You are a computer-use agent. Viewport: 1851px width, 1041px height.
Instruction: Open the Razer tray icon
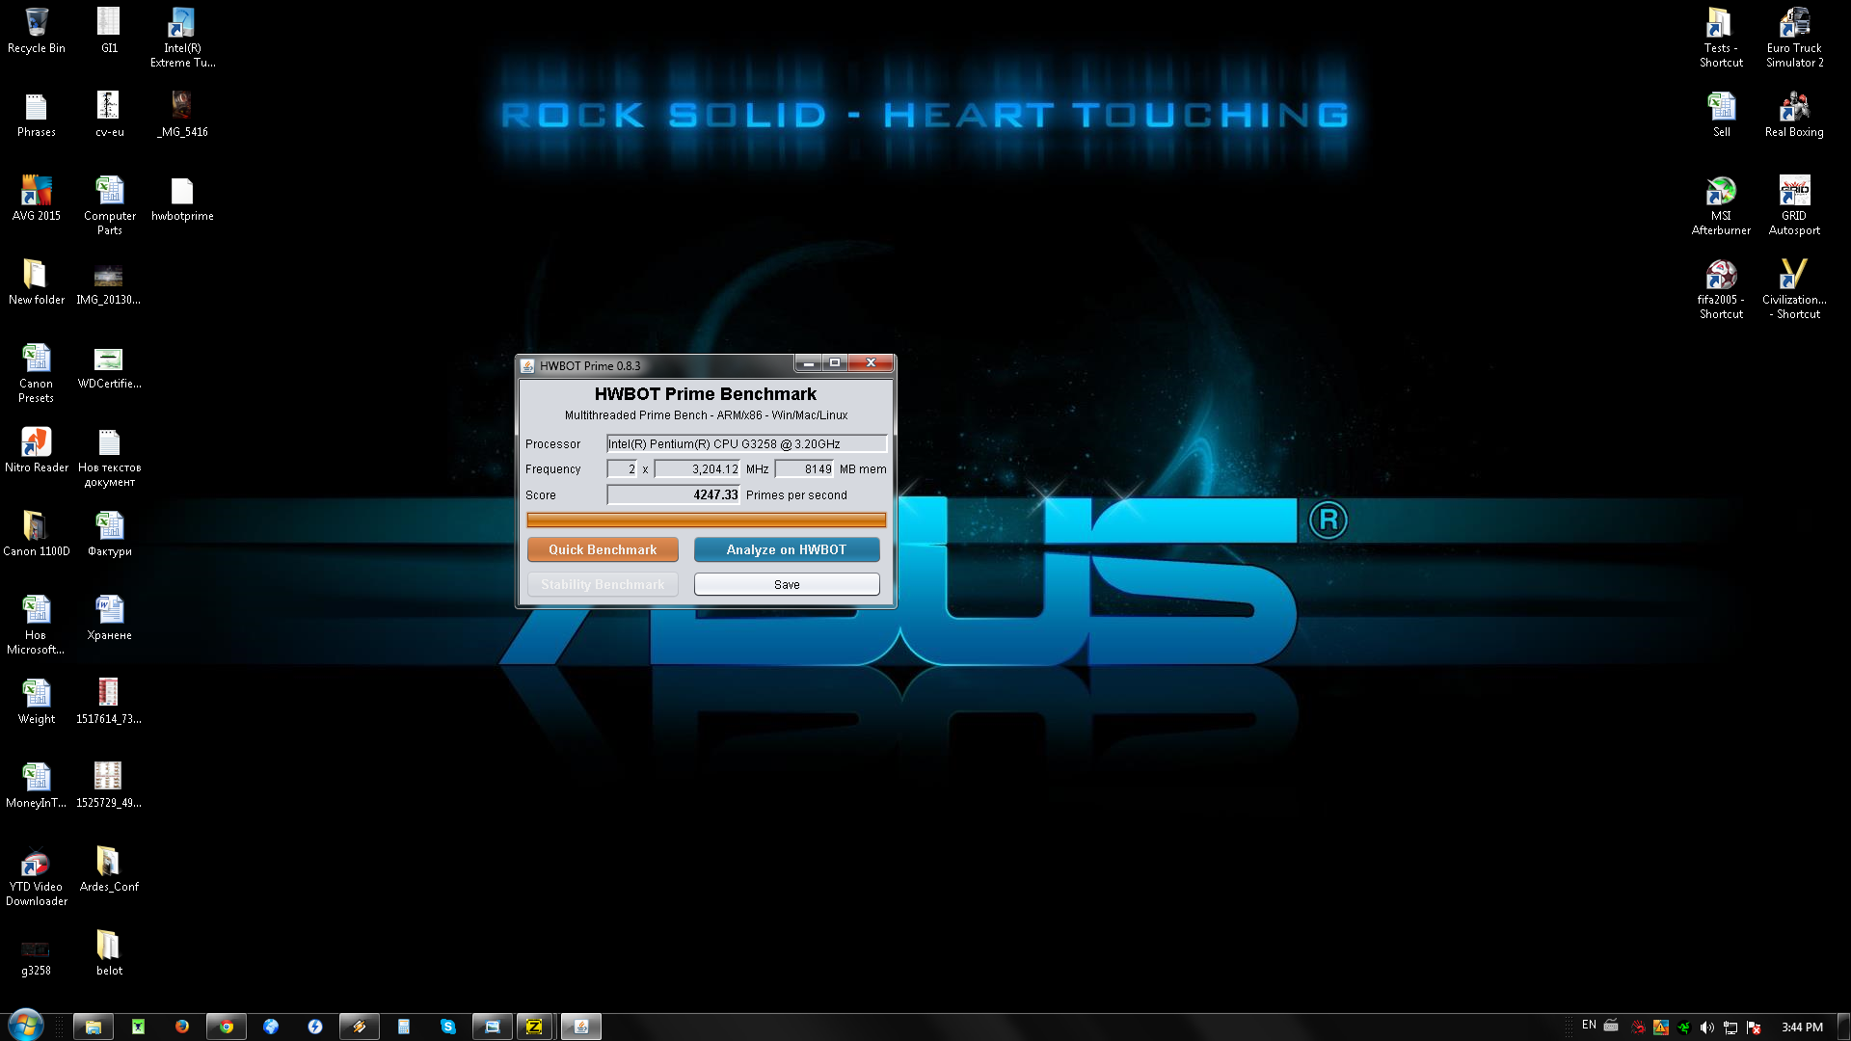(x=1684, y=1028)
